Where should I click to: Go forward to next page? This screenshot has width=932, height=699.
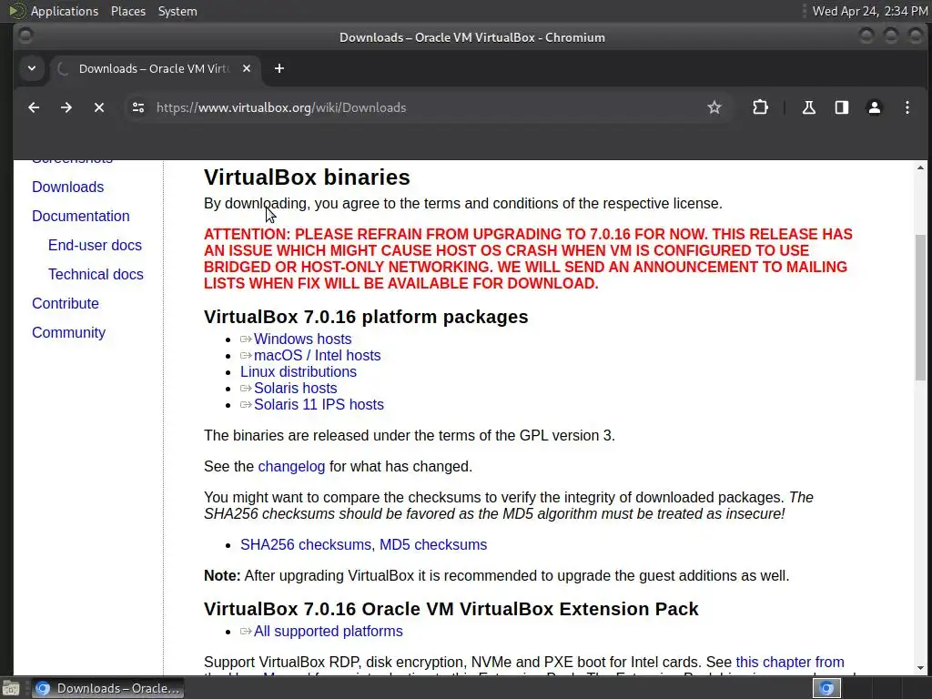(x=66, y=107)
